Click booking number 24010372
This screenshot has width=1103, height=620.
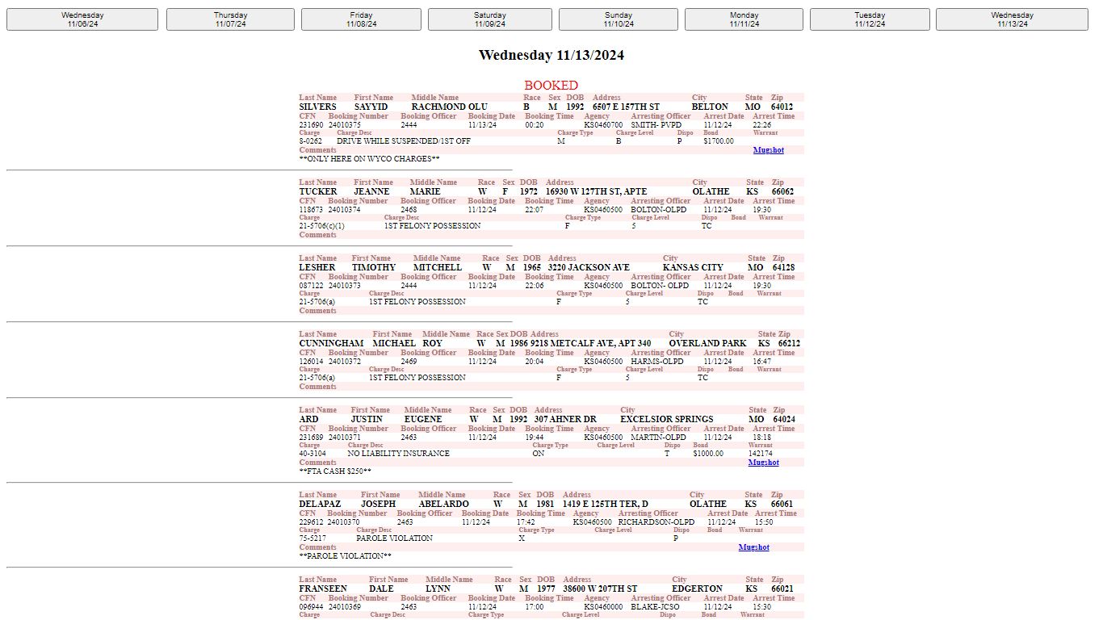click(345, 362)
